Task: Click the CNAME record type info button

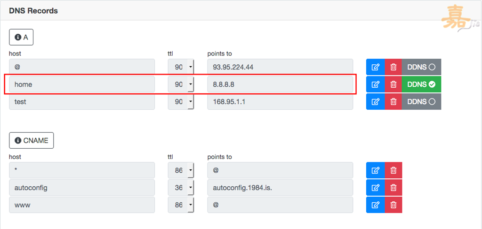Action: pos(32,140)
